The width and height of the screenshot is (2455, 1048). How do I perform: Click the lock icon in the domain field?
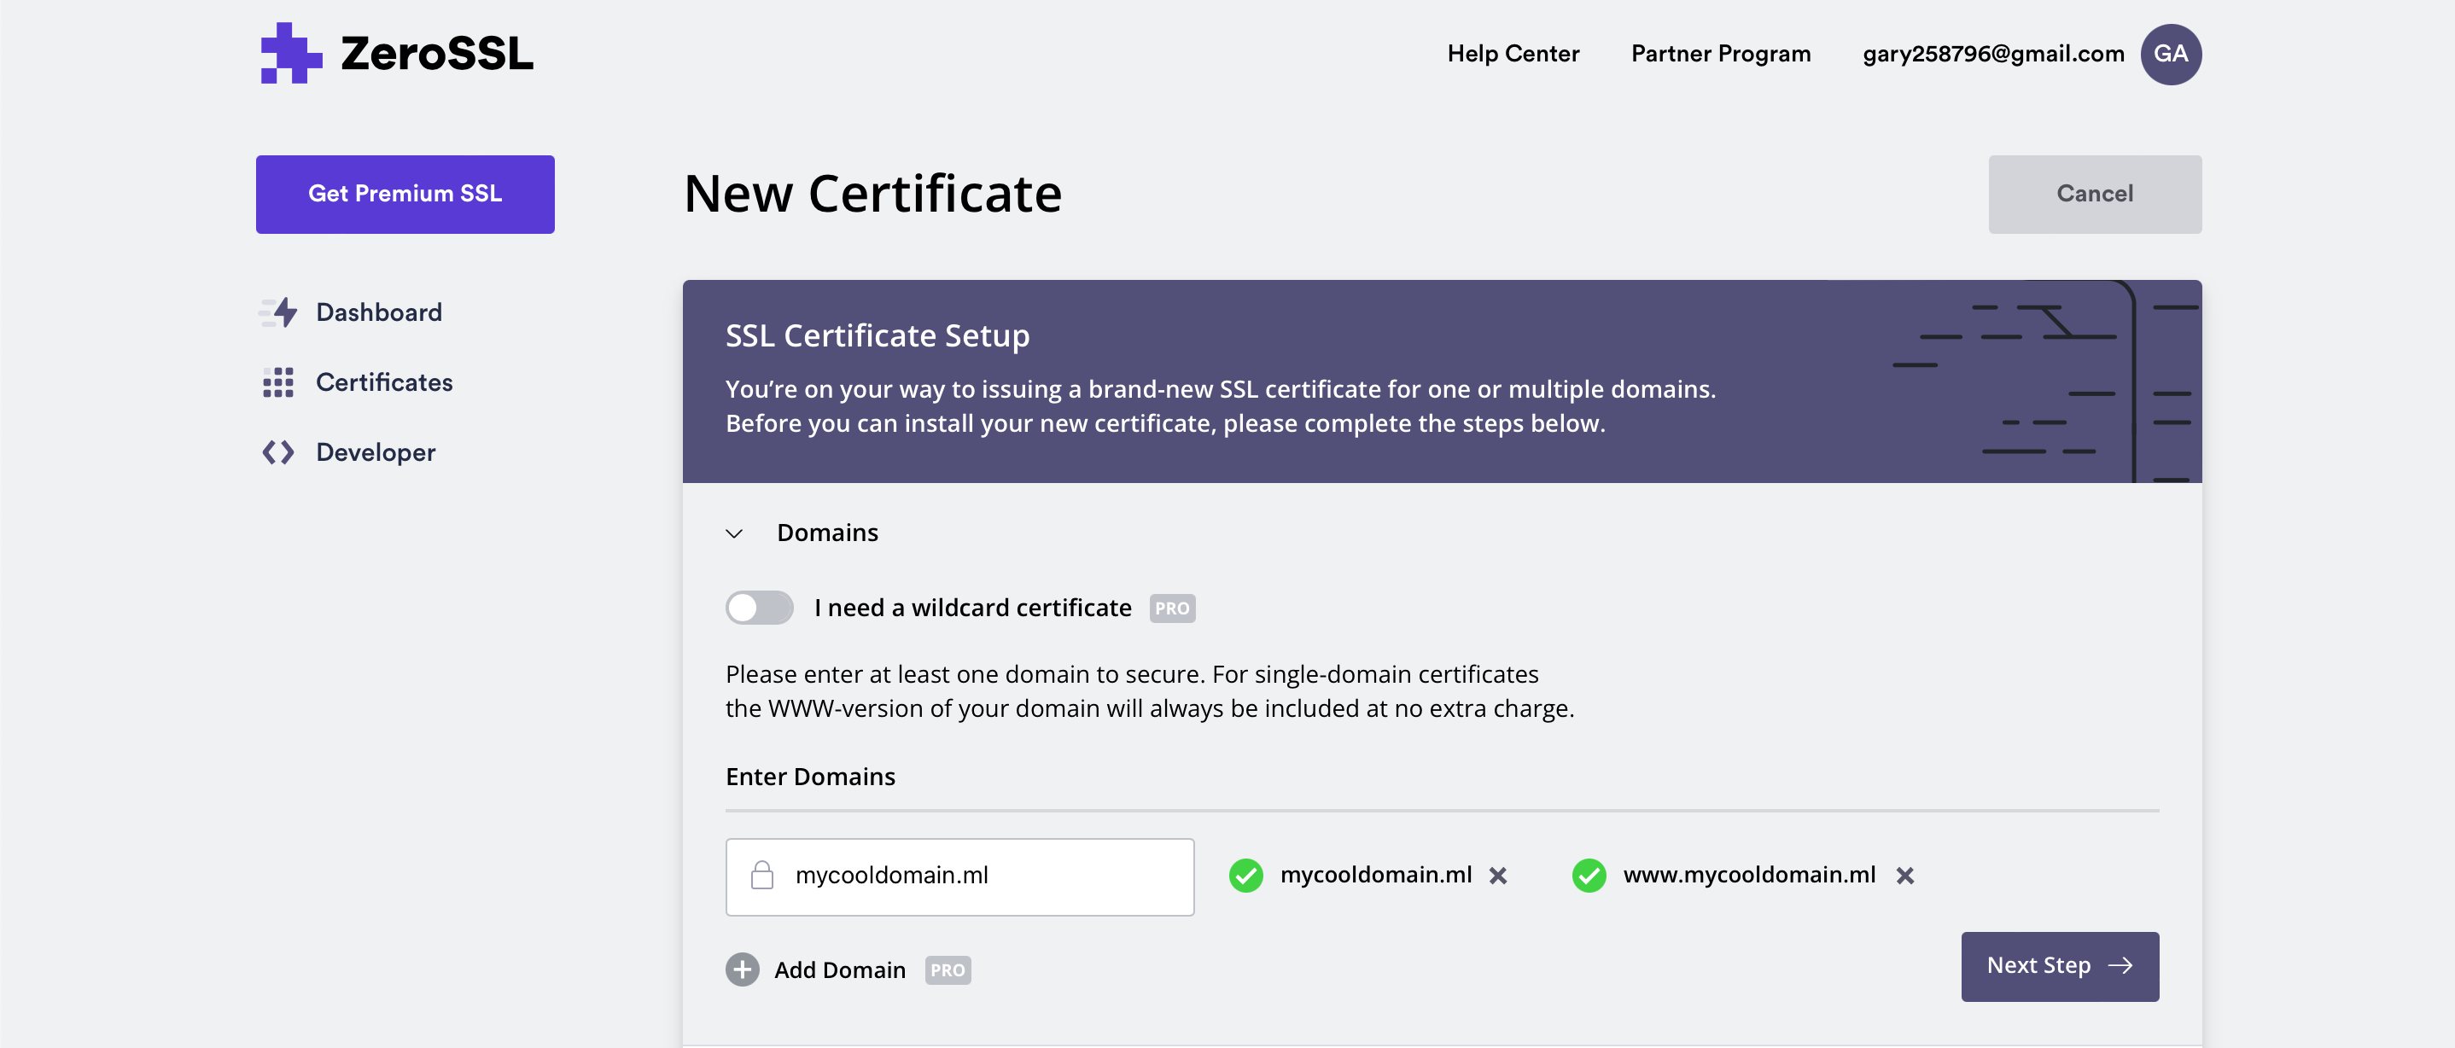tap(762, 875)
